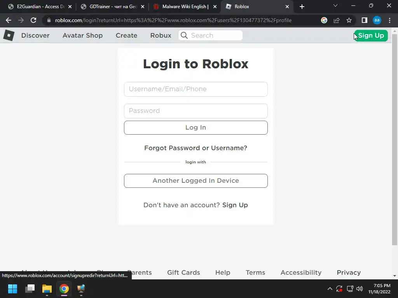Click the Roblox logo home icon
This screenshot has height=298, width=398.
point(9,35)
